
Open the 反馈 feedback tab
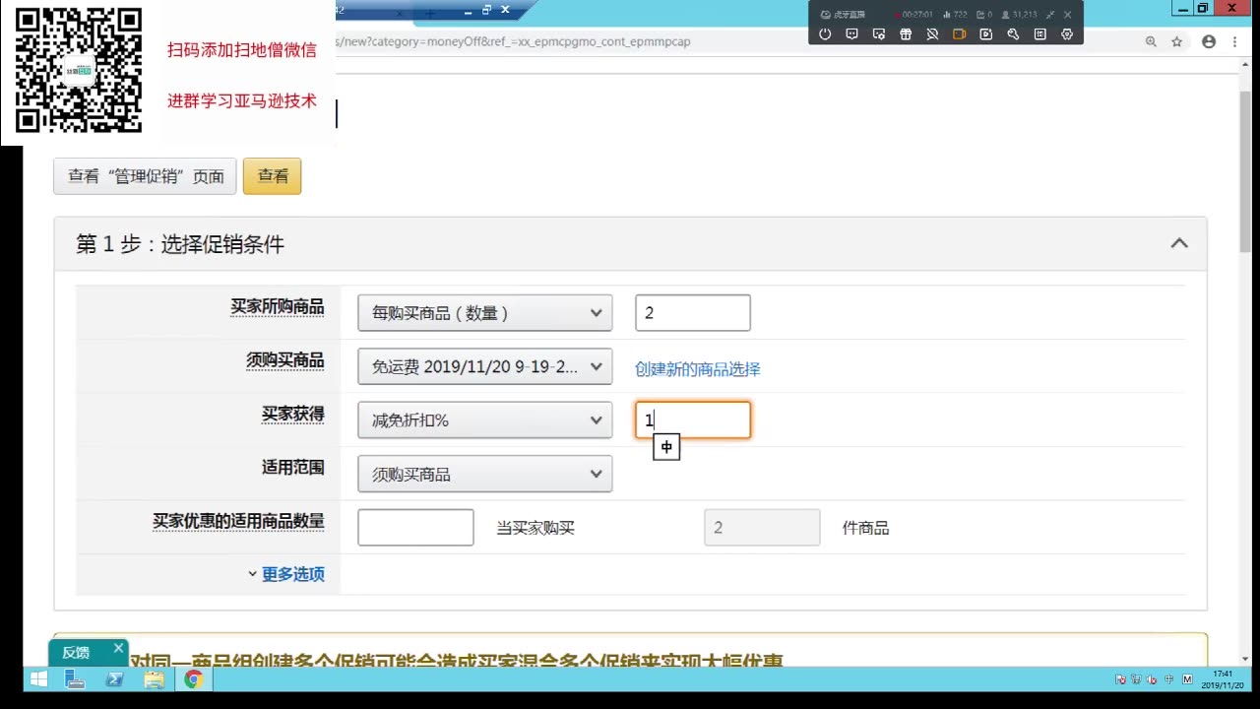pyautogui.click(x=76, y=652)
